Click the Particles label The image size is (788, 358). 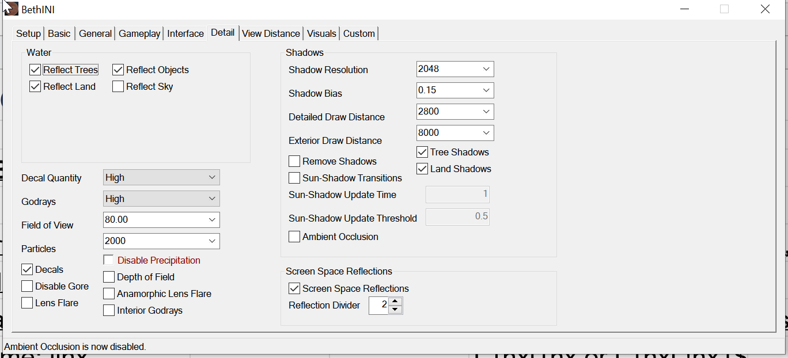[39, 249]
